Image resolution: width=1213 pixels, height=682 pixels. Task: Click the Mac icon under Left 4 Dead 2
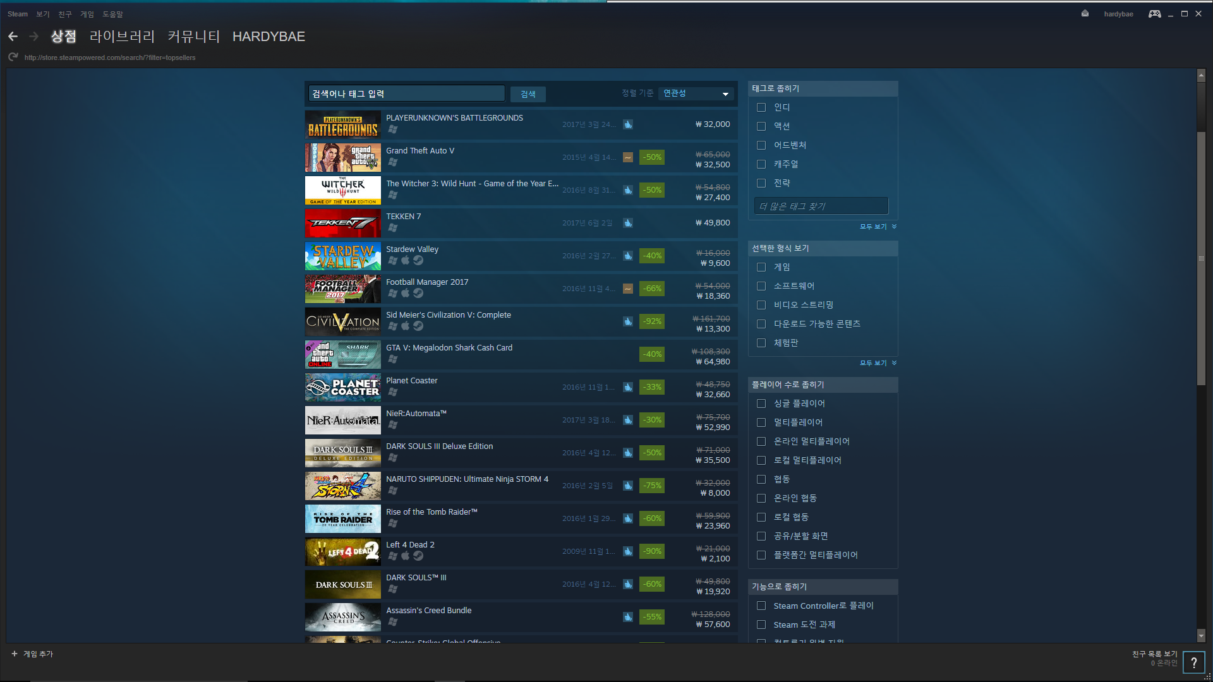pyautogui.click(x=406, y=556)
